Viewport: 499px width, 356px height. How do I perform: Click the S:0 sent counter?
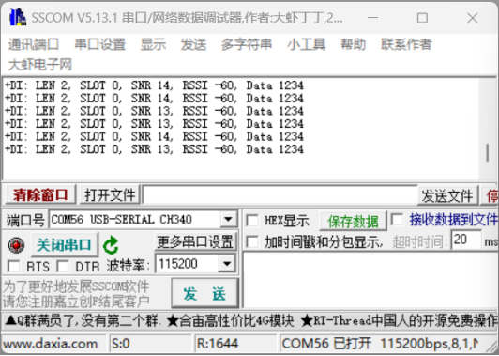click(120, 344)
